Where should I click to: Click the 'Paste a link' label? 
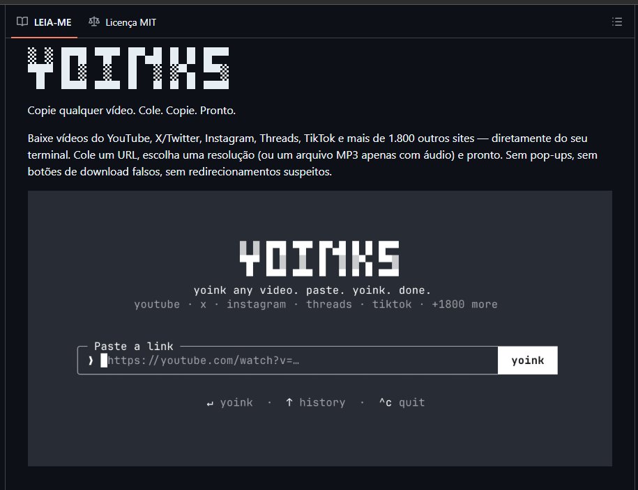coord(133,346)
